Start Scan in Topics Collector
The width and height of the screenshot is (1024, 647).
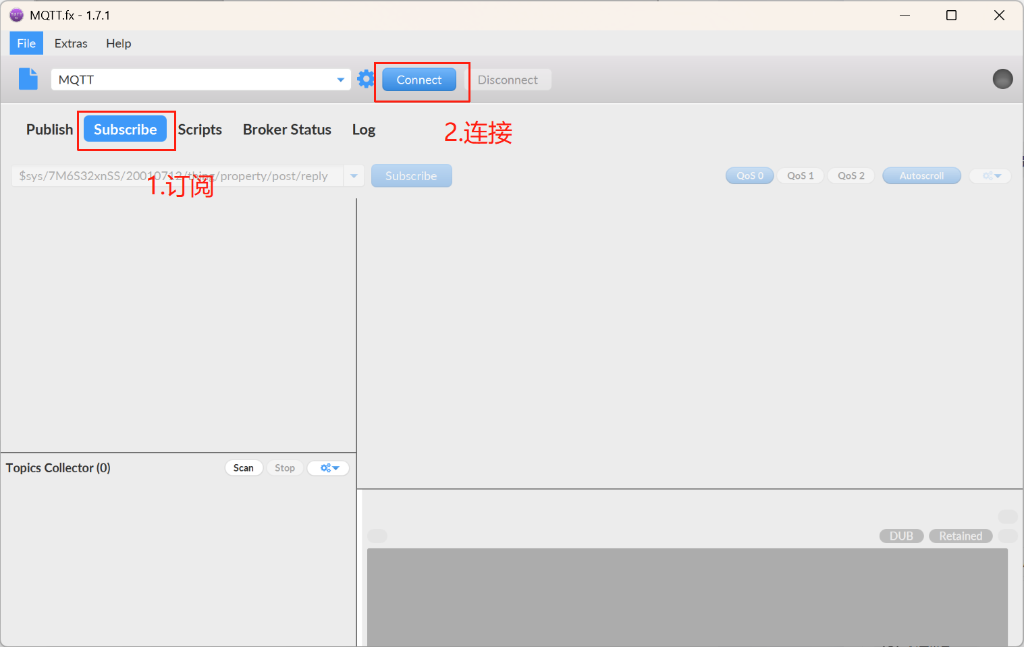point(244,468)
